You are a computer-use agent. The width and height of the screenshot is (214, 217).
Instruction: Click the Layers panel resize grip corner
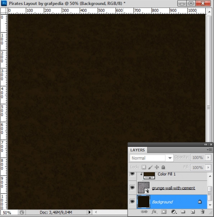pyautogui.click(x=211, y=213)
